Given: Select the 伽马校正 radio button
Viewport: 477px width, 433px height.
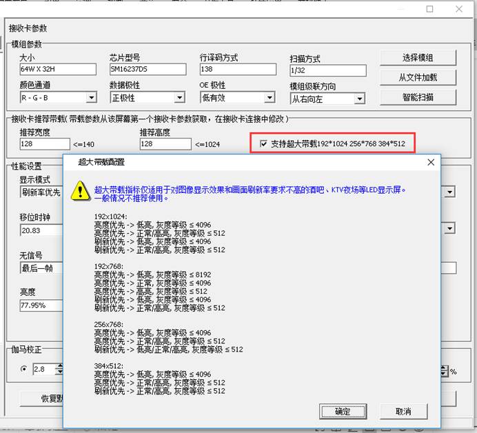Looking at the screenshot, I should [24, 370].
